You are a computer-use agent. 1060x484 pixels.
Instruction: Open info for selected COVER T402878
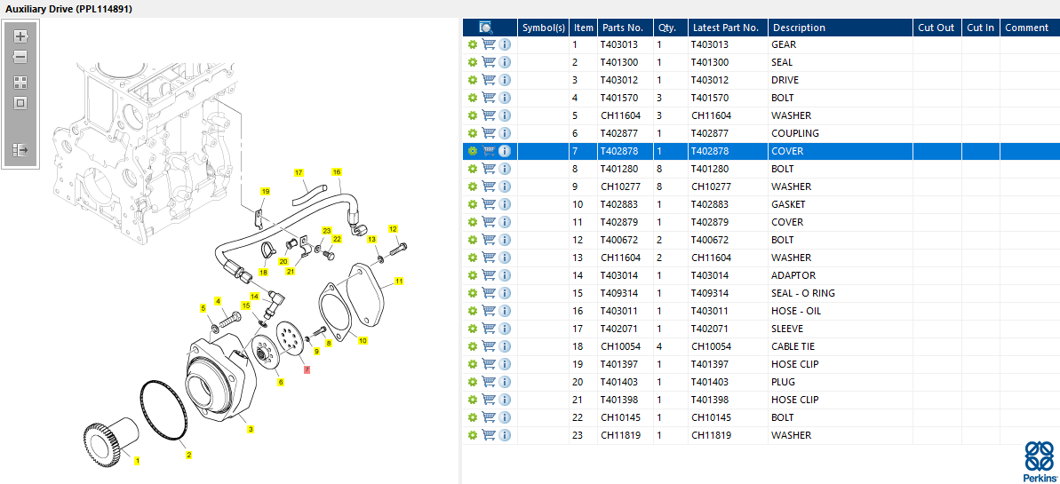(505, 151)
